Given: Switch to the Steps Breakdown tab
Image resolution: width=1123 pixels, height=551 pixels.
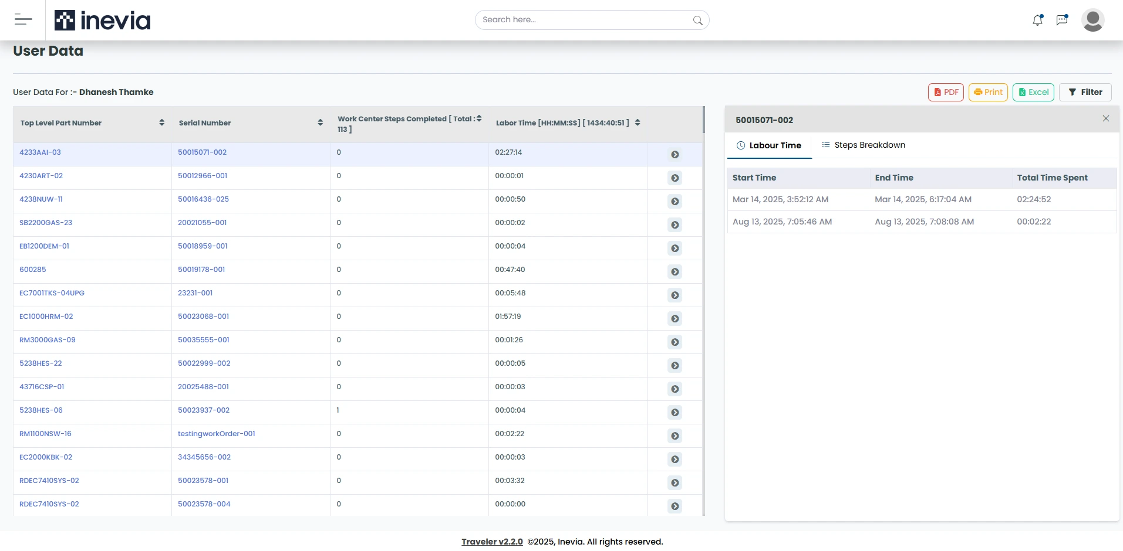Looking at the screenshot, I should [863, 145].
